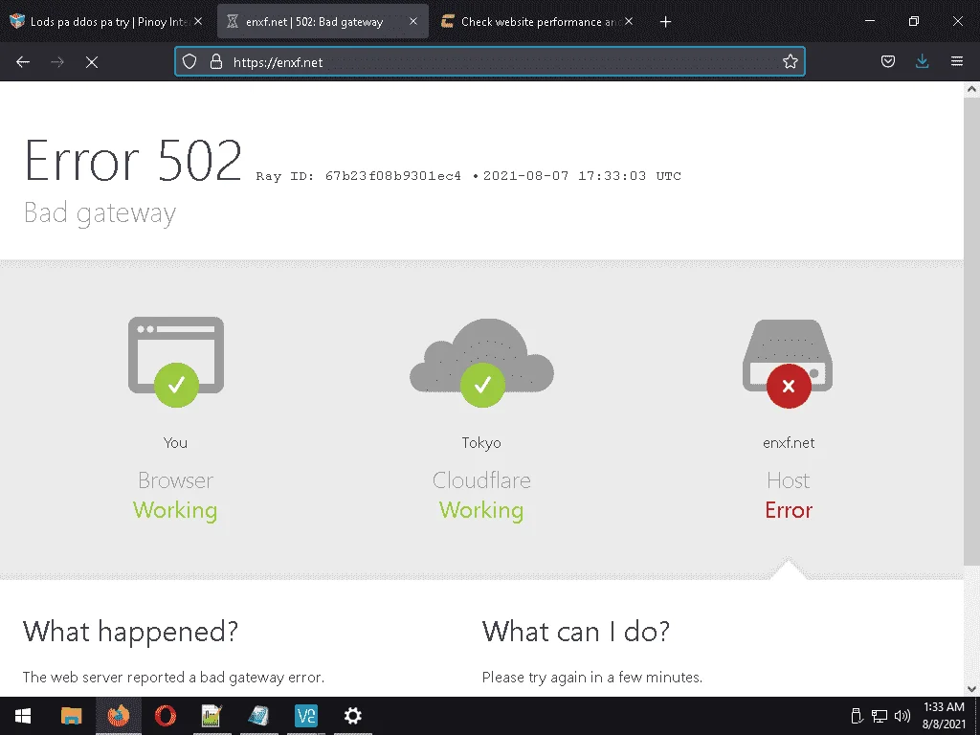The height and width of the screenshot is (735, 980).
Task: Launch Opera from the taskbar
Action: click(165, 716)
